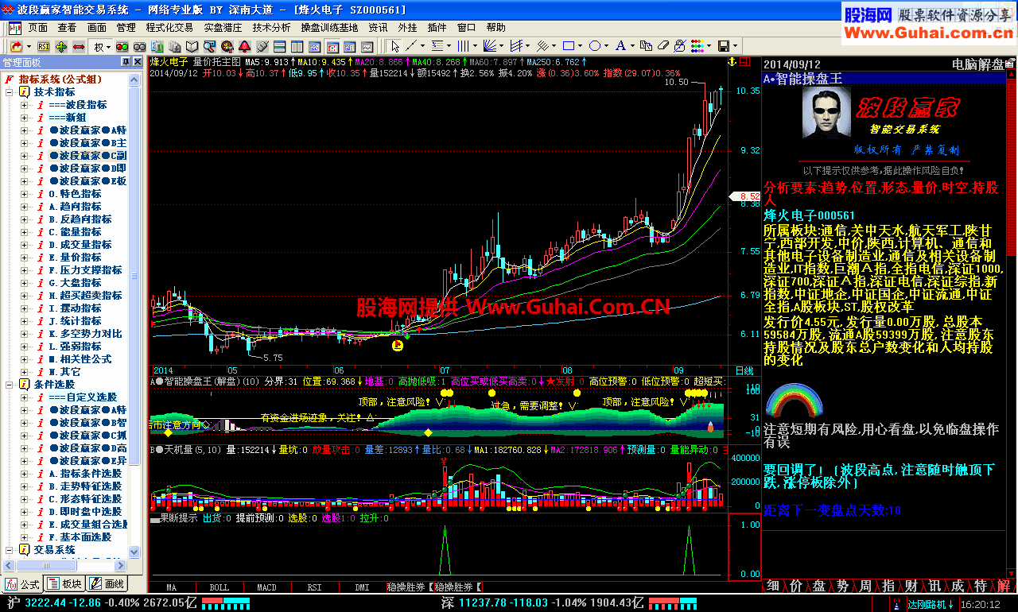Click the open book toolbar icon
The height and width of the screenshot is (612, 1018).
[192, 47]
